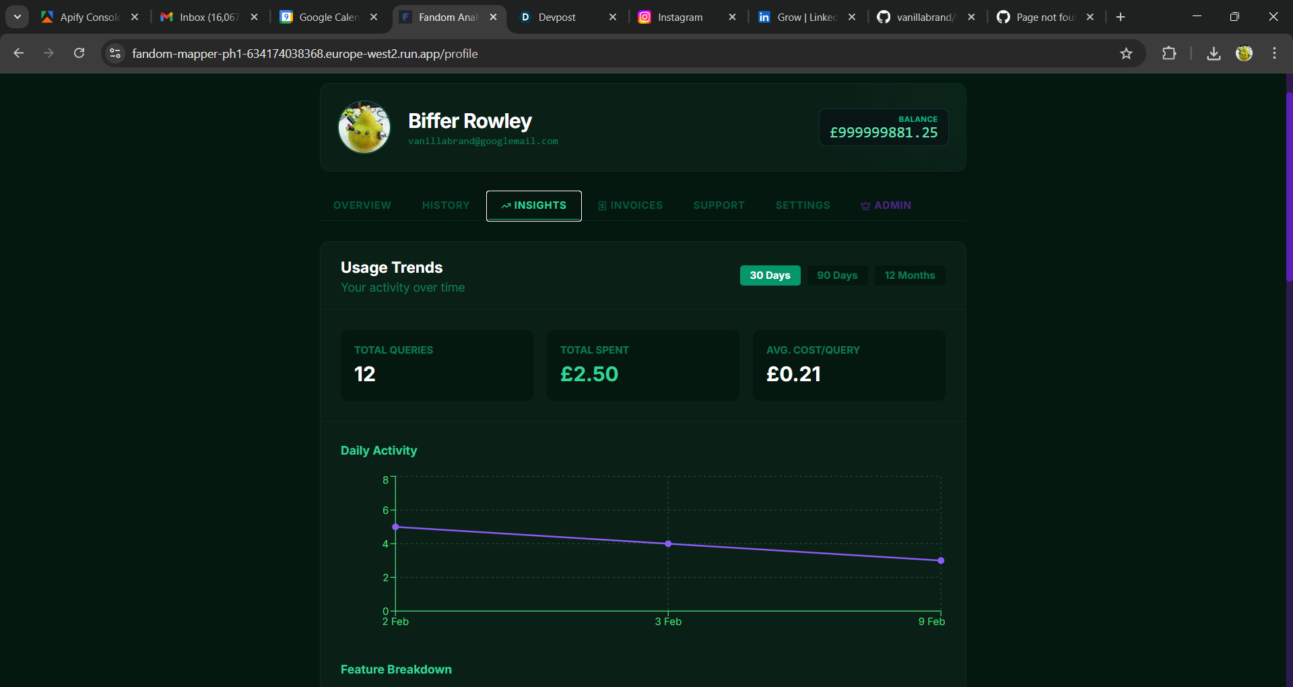This screenshot has width=1293, height=687.
Task: Click the 9 Feb data point on chart
Action: click(x=941, y=560)
